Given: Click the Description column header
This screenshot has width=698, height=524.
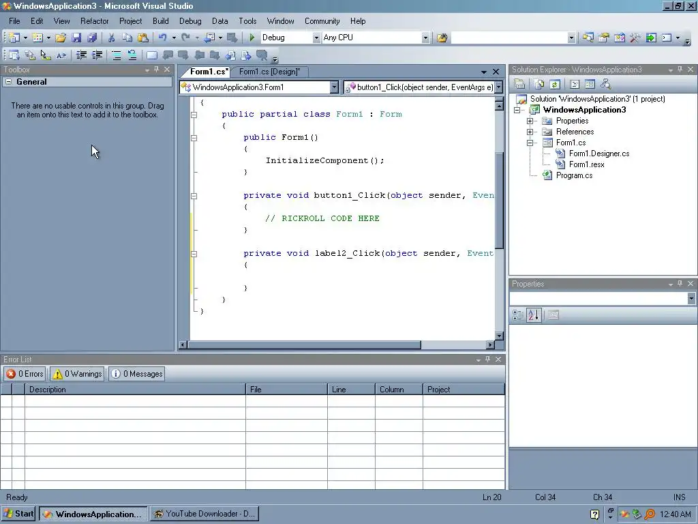Looking at the screenshot, I should (135, 390).
